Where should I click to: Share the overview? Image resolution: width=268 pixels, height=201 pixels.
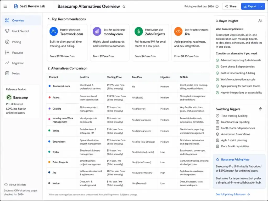[x=230, y=6]
